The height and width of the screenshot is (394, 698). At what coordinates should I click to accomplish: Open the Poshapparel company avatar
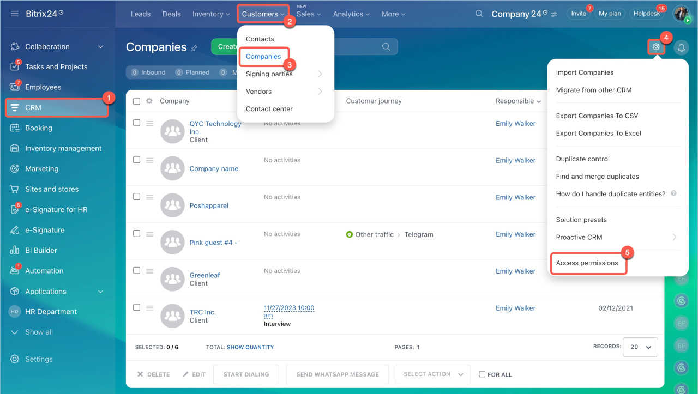click(x=172, y=205)
